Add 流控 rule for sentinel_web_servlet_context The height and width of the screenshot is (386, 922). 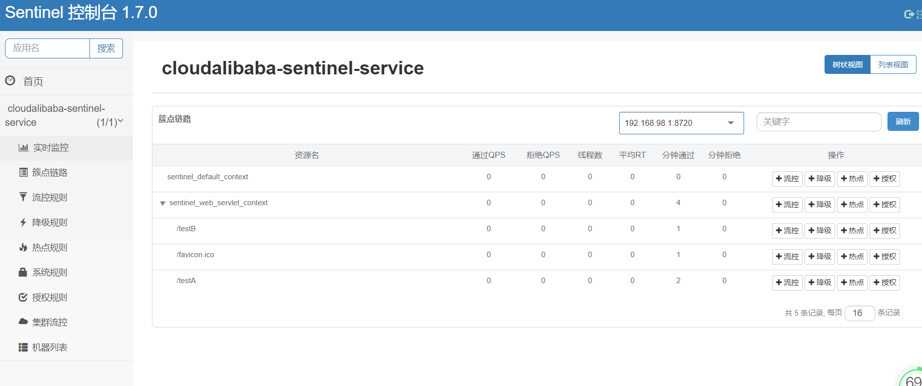[787, 205]
